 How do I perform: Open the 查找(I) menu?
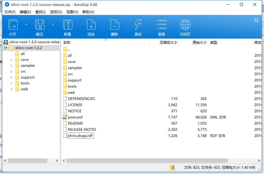[x=40, y=12]
